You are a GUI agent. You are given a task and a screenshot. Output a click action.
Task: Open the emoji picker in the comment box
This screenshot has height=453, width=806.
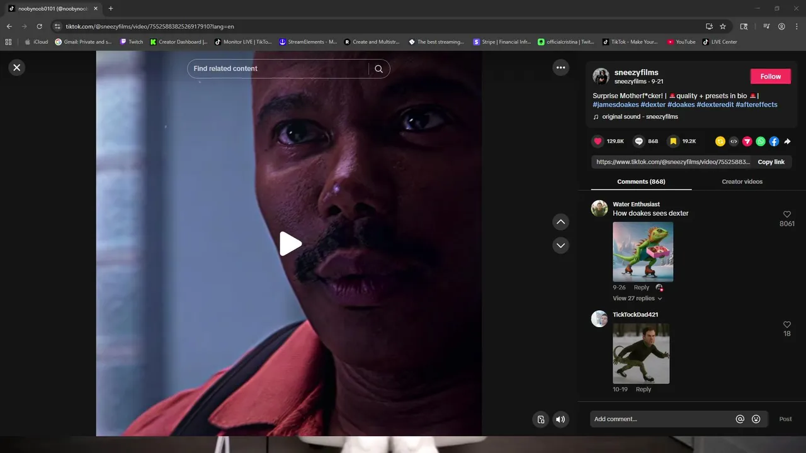pyautogui.click(x=756, y=419)
